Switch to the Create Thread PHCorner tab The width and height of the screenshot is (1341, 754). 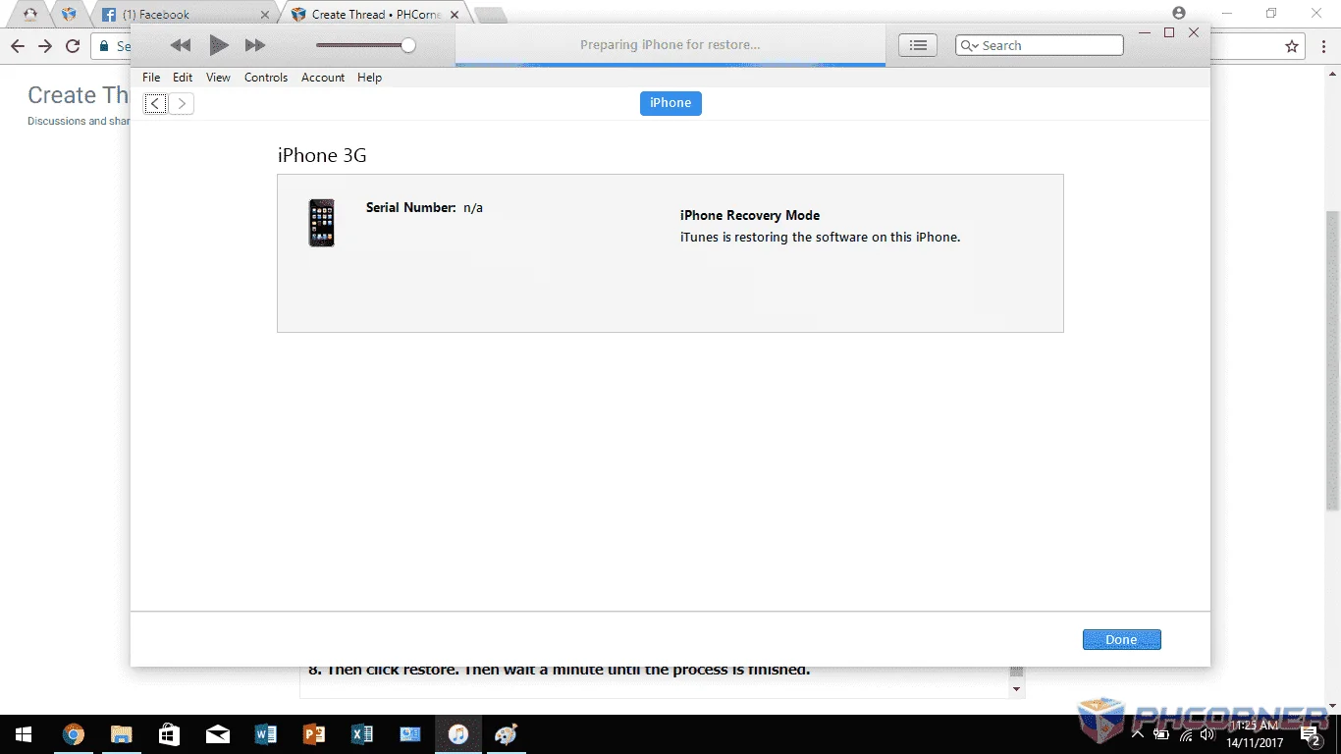(376, 15)
